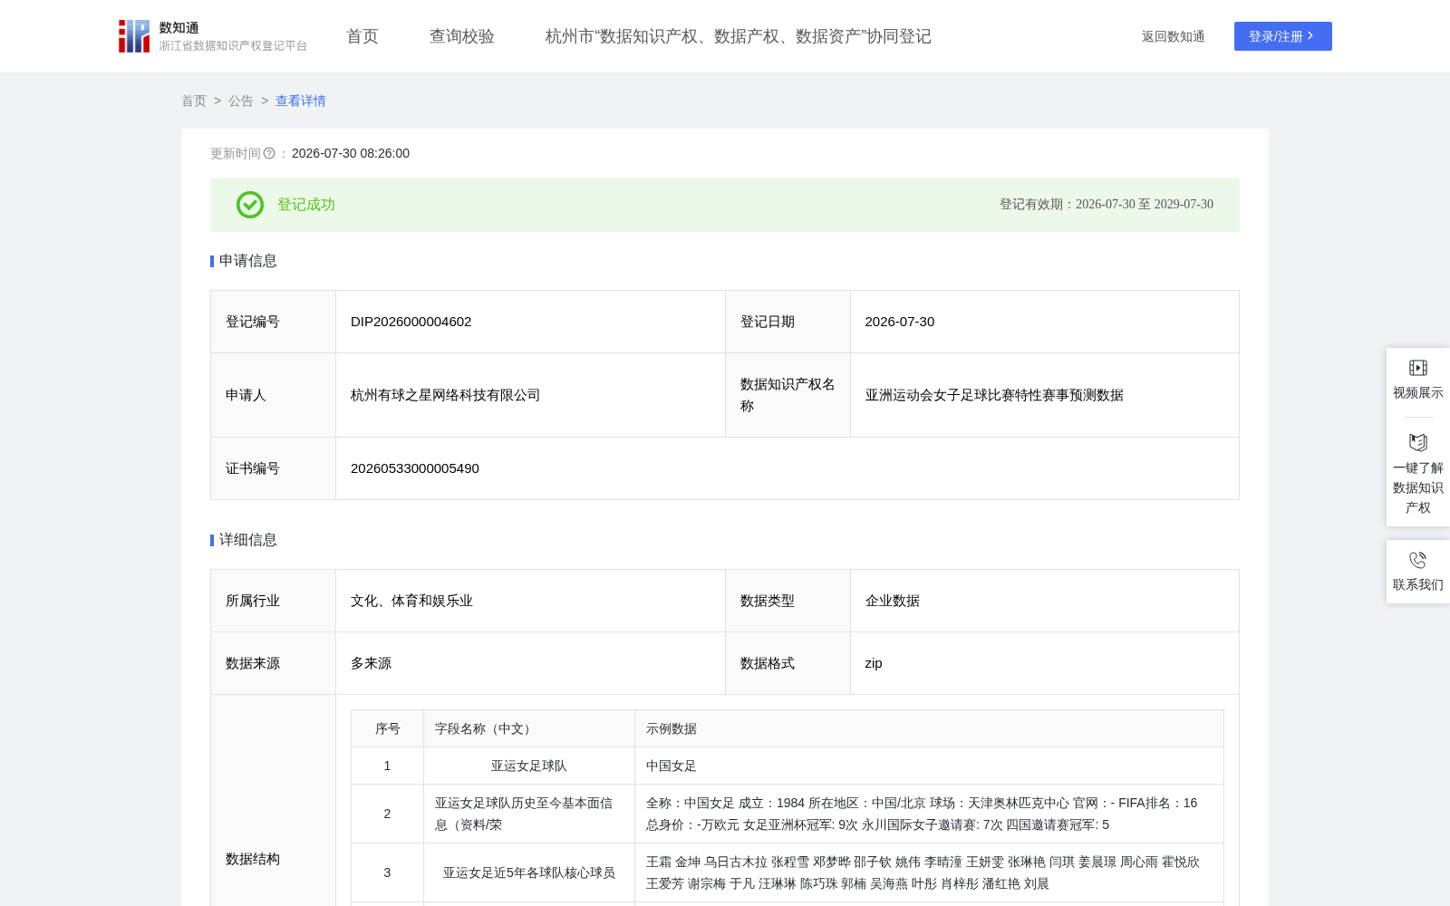Viewport: 1450px width, 906px height.
Task: Click the 首页 breadcrumb link
Action: point(194,101)
